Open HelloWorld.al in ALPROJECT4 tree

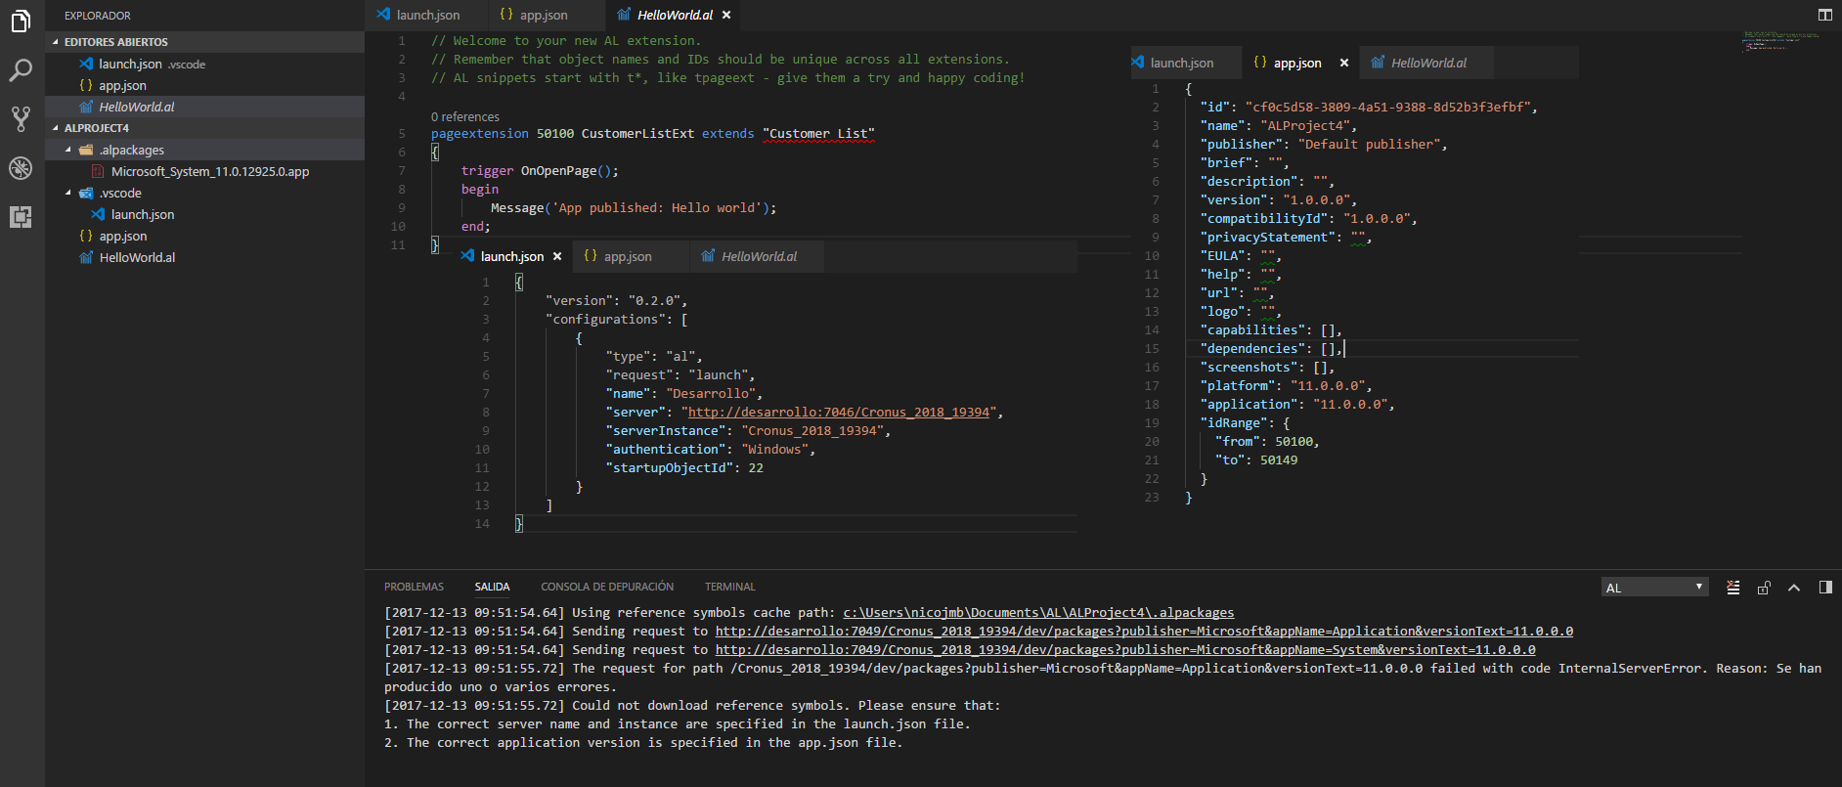click(204, 257)
